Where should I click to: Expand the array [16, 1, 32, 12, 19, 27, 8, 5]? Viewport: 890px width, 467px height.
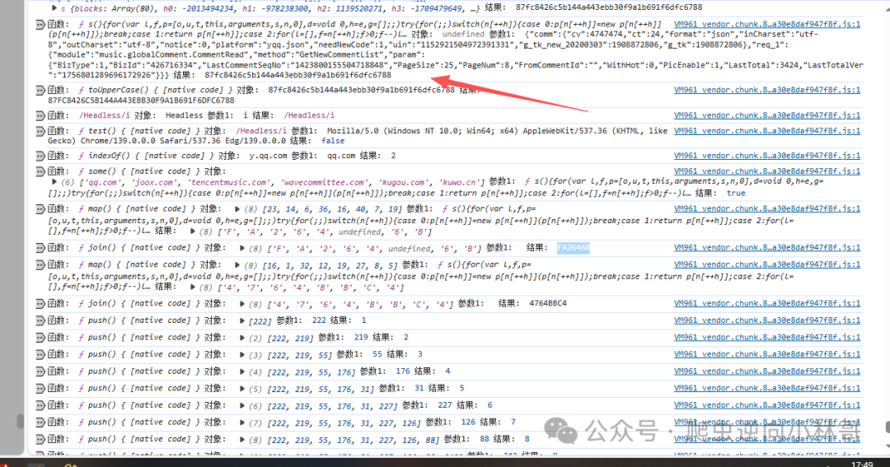[237, 264]
